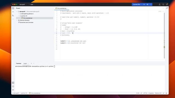Run the current file
Screen dimensions: 175x98
[144, 4]
